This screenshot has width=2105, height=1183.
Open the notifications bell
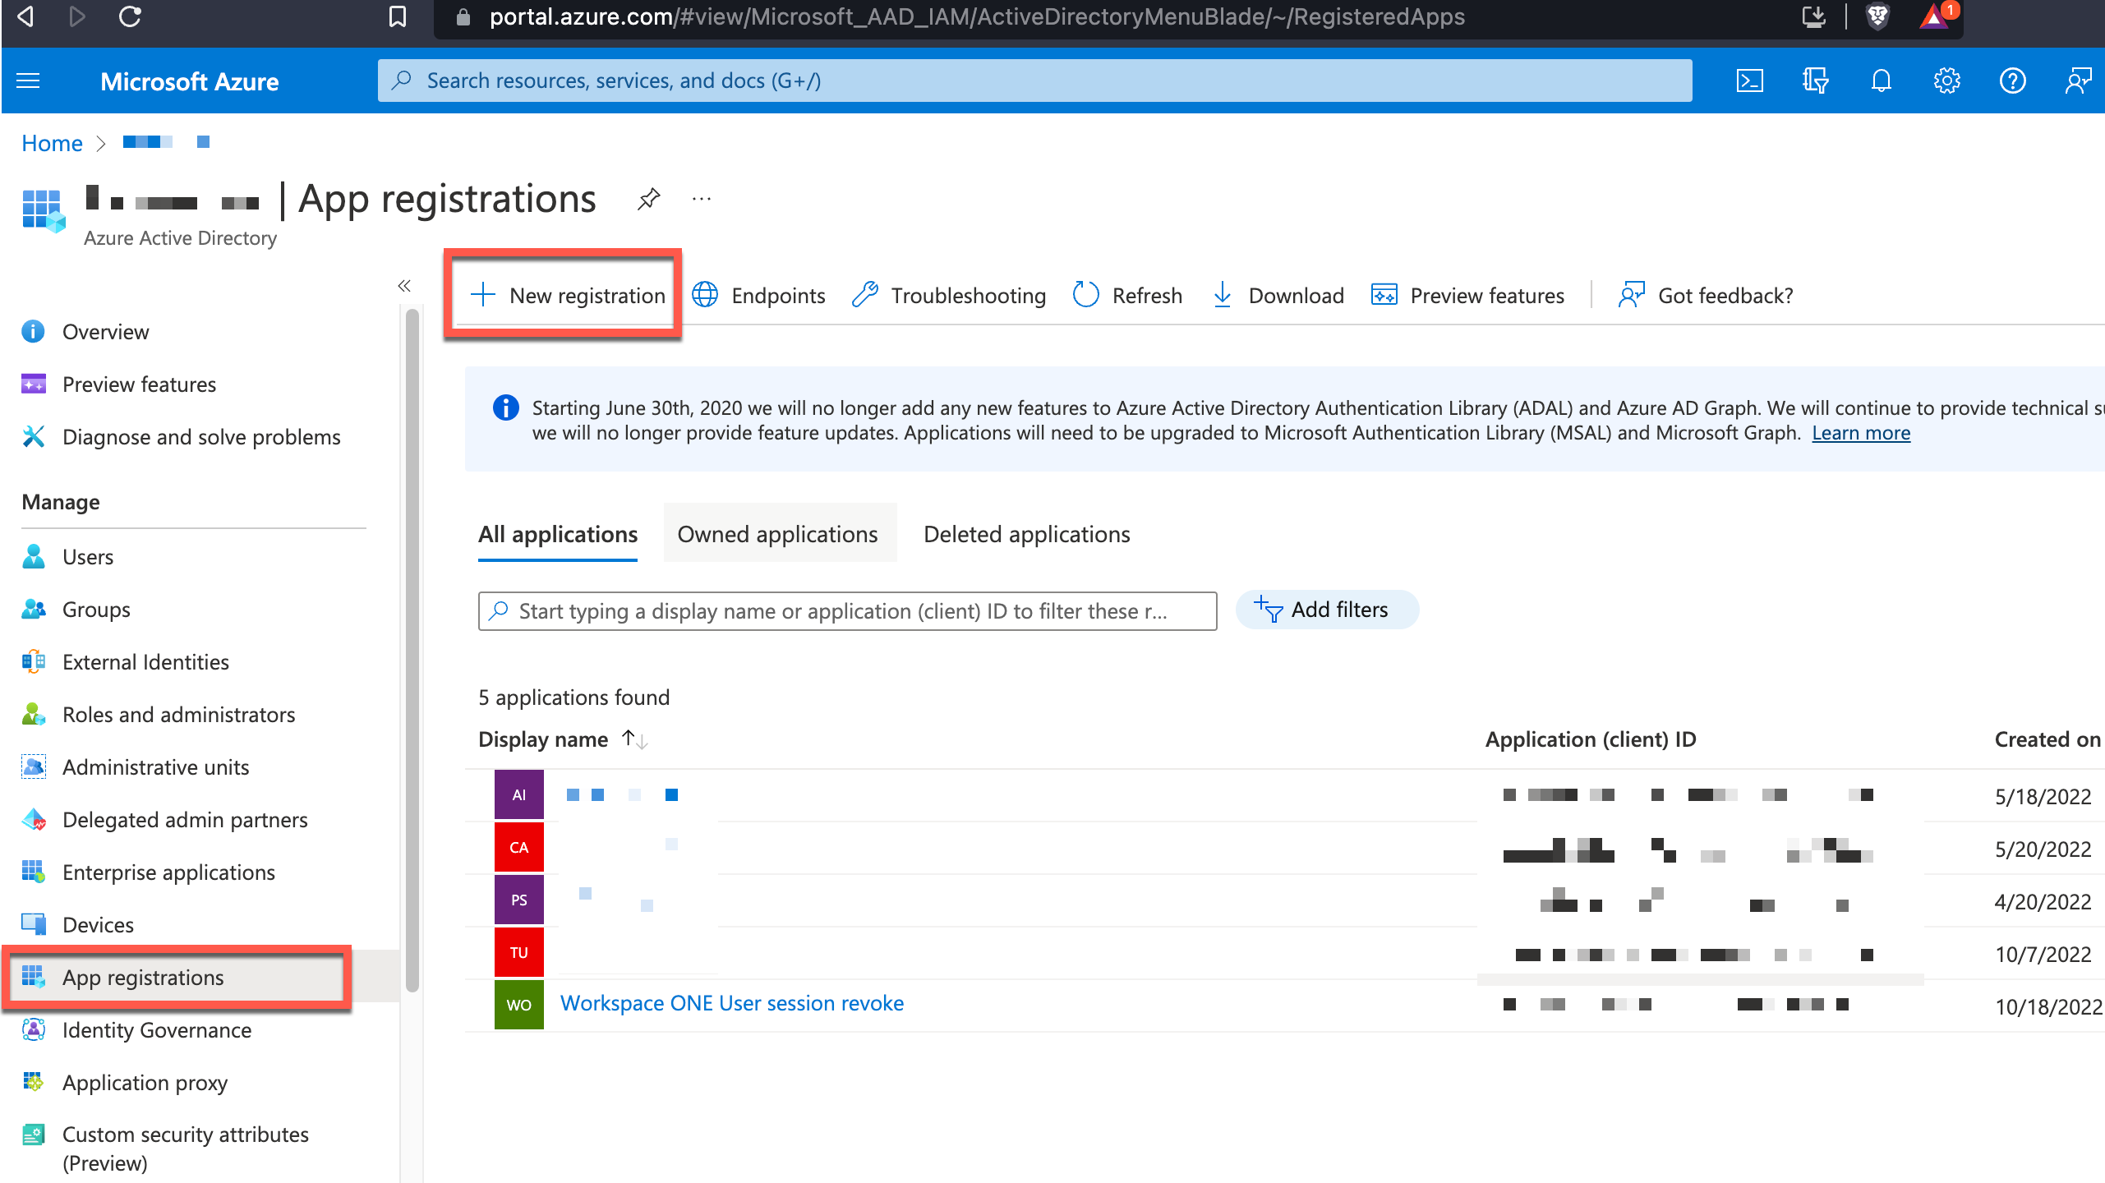tap(1881, 81)
